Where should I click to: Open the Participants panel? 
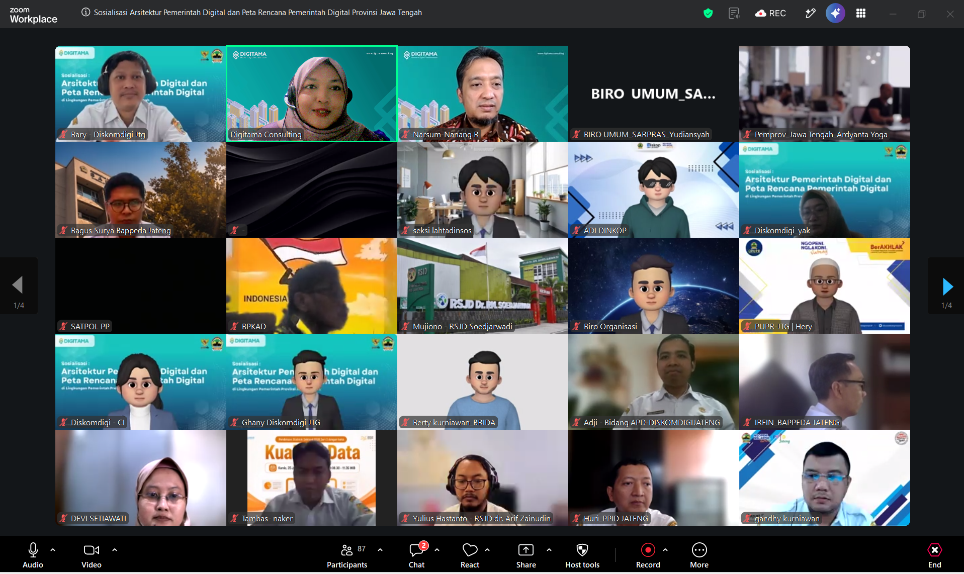point(347,555)
